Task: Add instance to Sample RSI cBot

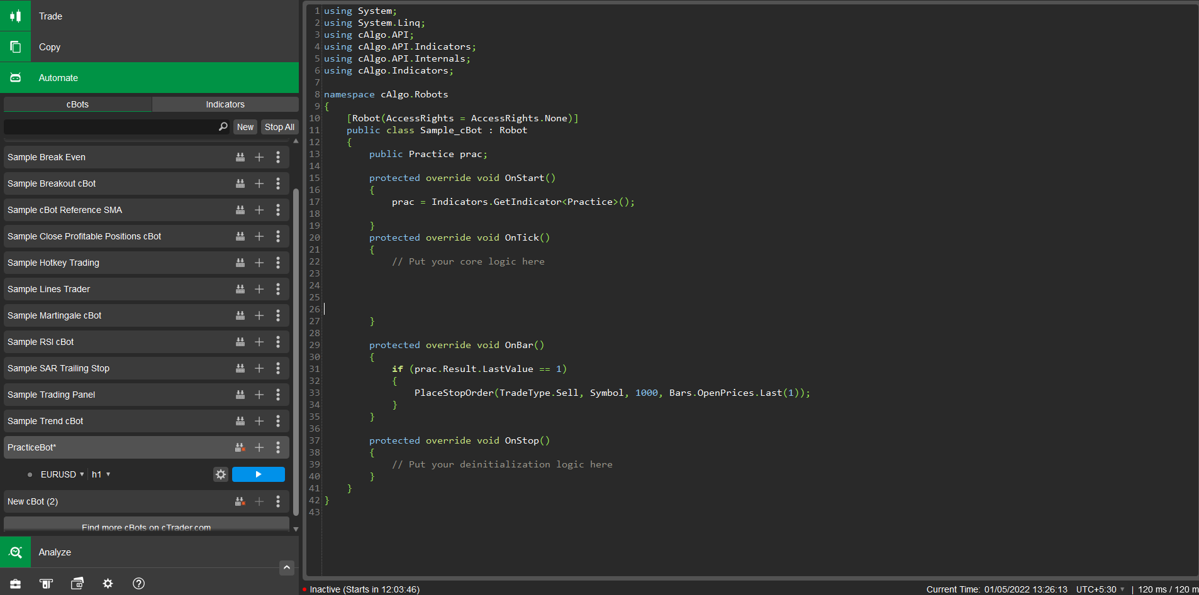Action: (x=259, y=342)
